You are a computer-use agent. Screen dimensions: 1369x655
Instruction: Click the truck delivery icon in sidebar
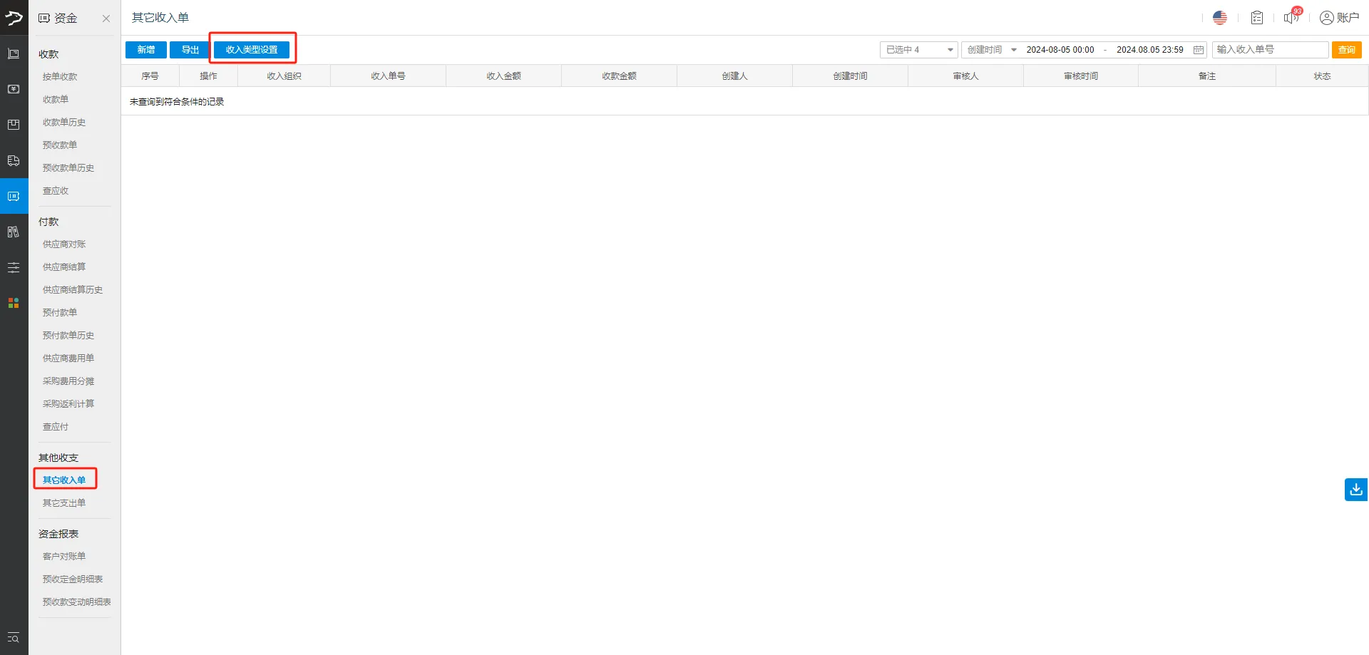point(14,160)
